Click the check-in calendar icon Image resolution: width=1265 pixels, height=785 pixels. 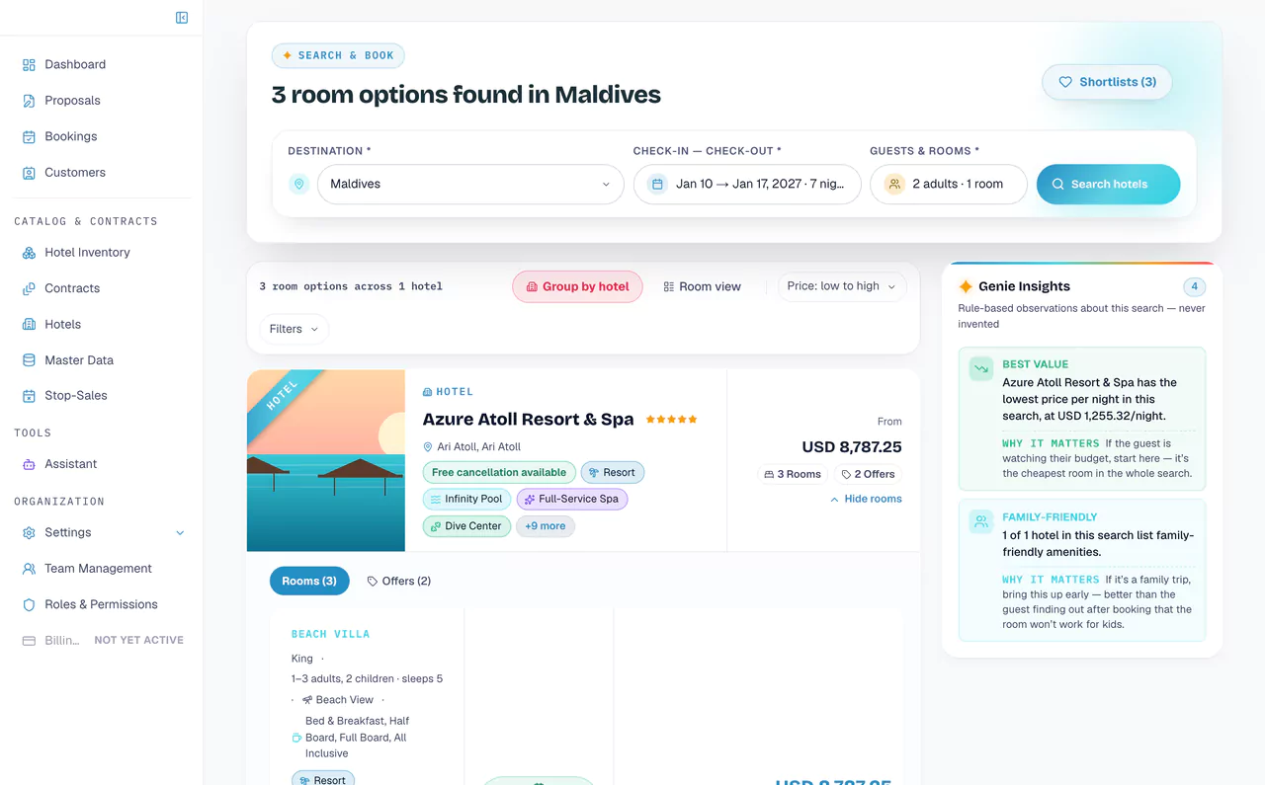tap(657, 184)
